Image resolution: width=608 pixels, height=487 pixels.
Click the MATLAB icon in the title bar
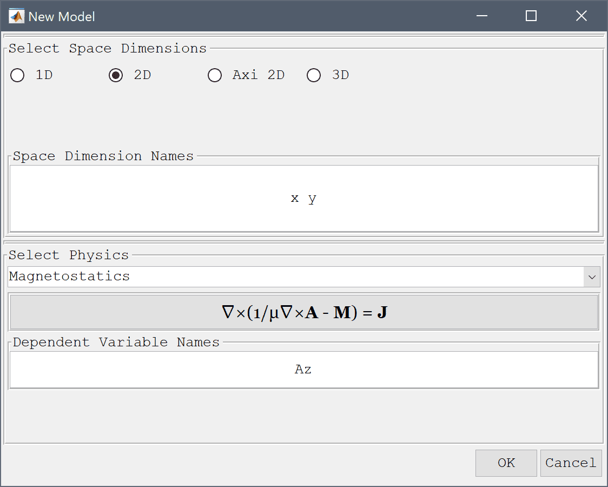point(16,16)
